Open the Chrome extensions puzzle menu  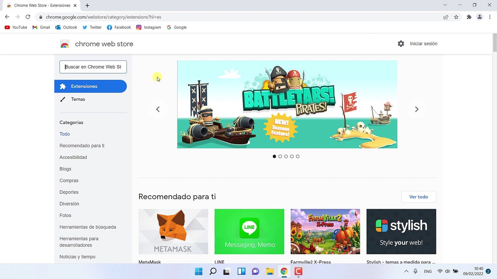pos(469,17)
